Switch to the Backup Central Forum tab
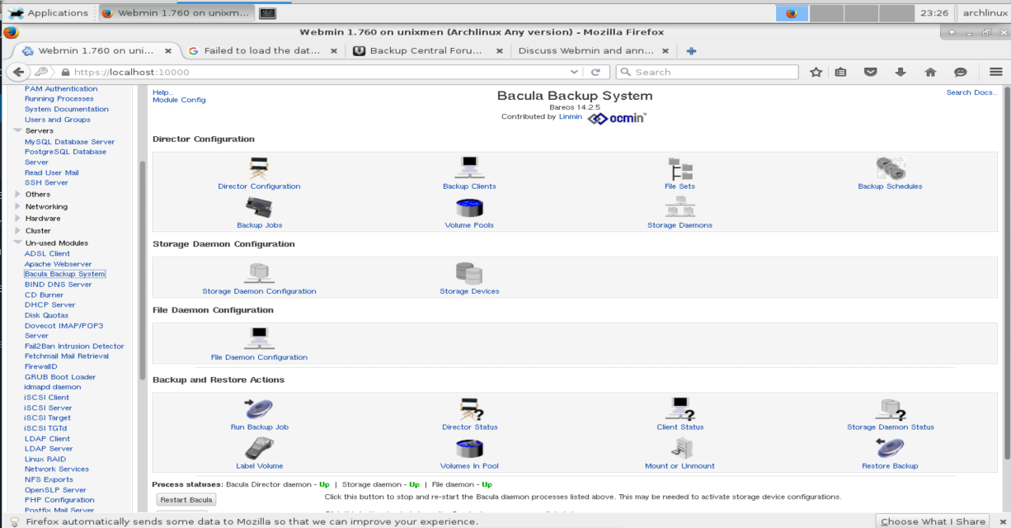 428,50
